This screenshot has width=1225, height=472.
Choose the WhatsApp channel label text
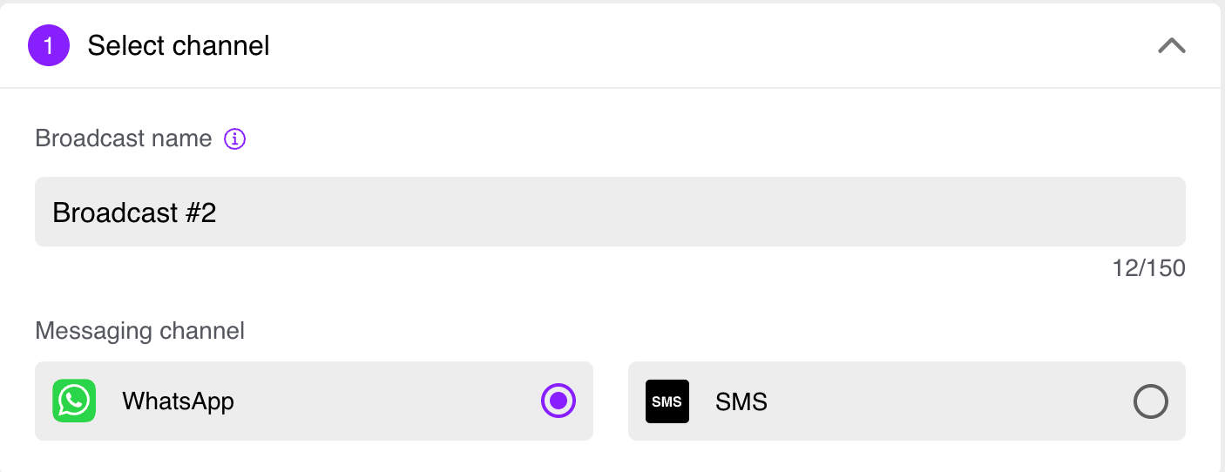click(178, 401)
